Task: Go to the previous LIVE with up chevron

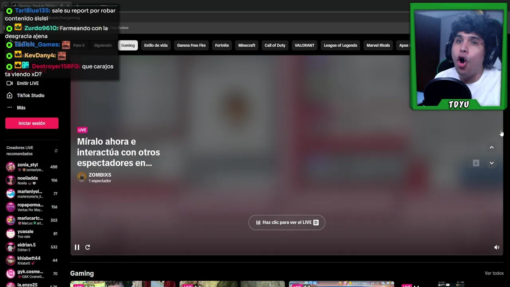Action: coord(492,147)
